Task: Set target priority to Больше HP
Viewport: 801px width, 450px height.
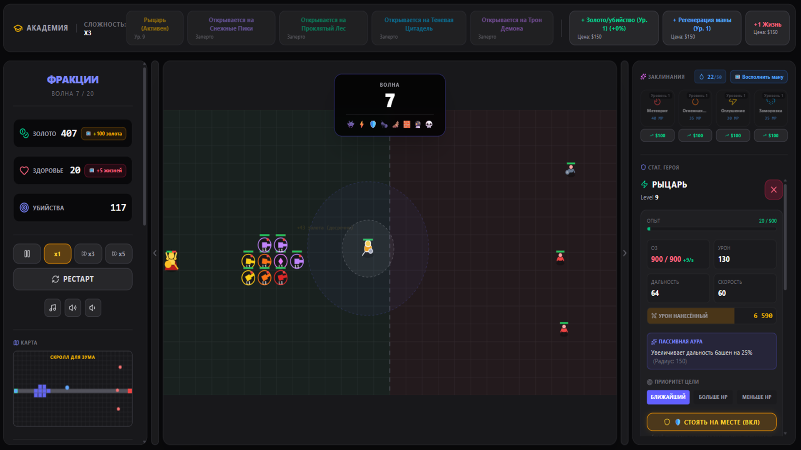Action: coord(713,397)
